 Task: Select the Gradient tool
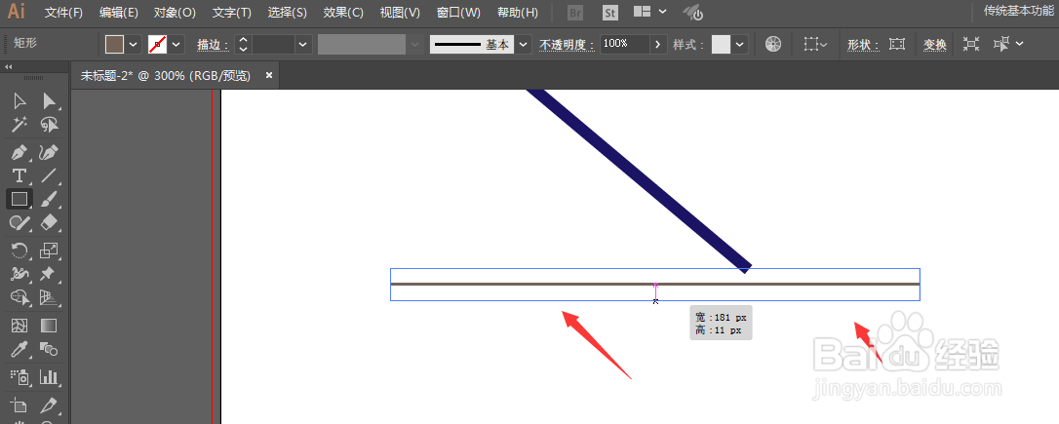49,326
